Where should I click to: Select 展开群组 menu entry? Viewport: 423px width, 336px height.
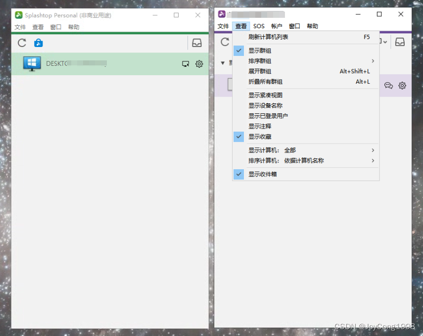[306, 71]
